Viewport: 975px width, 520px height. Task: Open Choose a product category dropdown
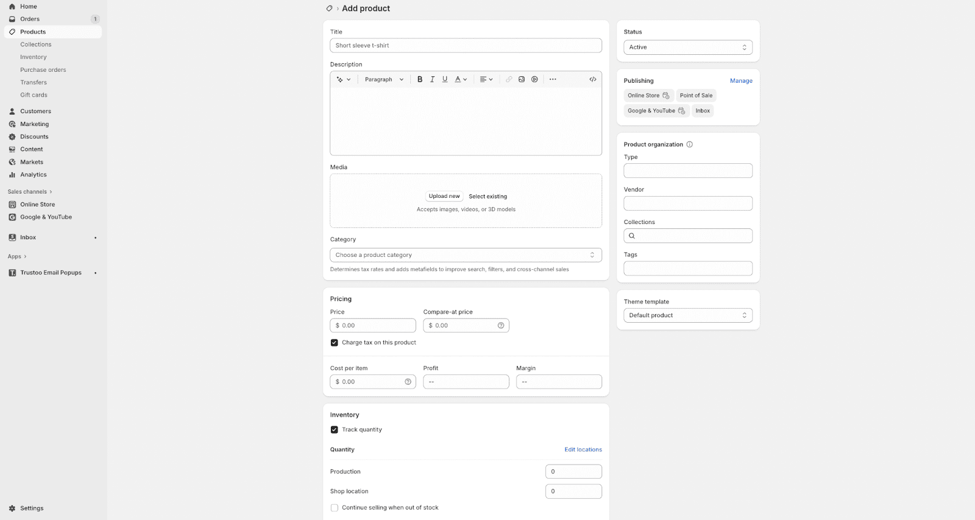(x=466, y=255)
